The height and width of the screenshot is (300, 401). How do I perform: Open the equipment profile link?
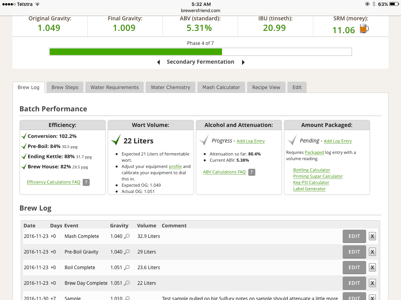[175, 166]
